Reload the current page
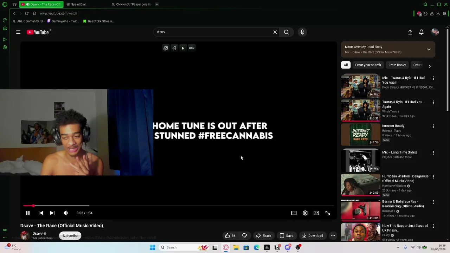This screenshot has height=253, width=450. [27, 13]
